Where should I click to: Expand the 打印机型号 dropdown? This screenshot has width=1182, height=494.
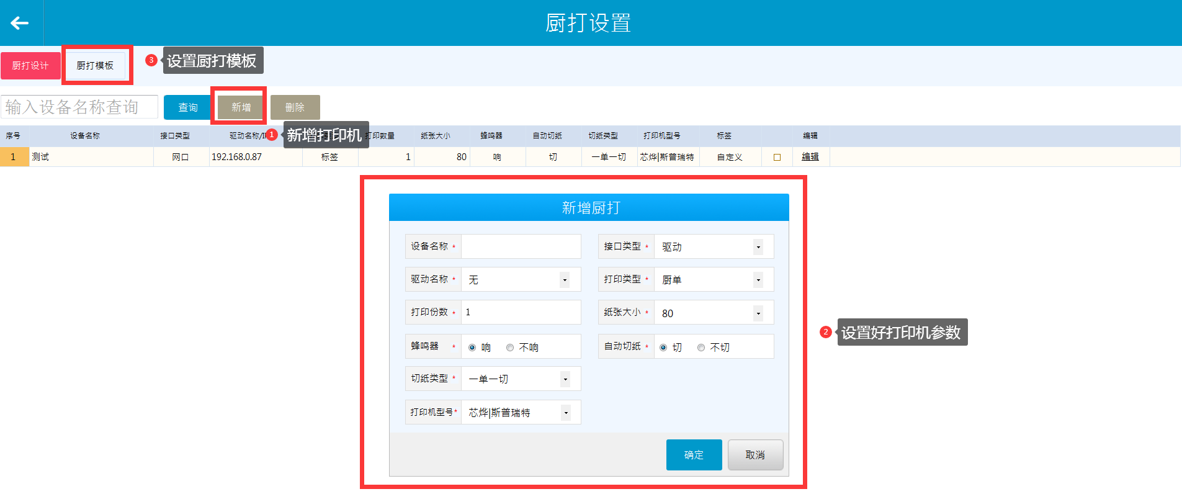click(565, 413)
